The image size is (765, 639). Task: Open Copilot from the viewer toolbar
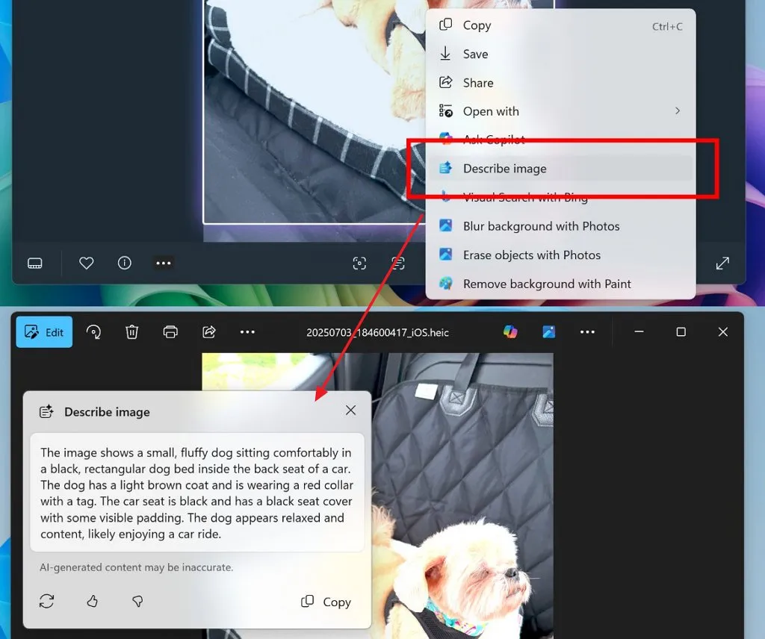point(511,331)
